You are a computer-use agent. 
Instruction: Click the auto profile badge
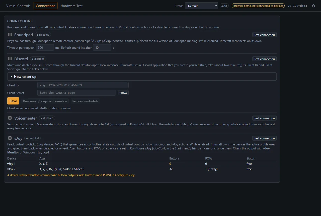(x=224, y=6)
